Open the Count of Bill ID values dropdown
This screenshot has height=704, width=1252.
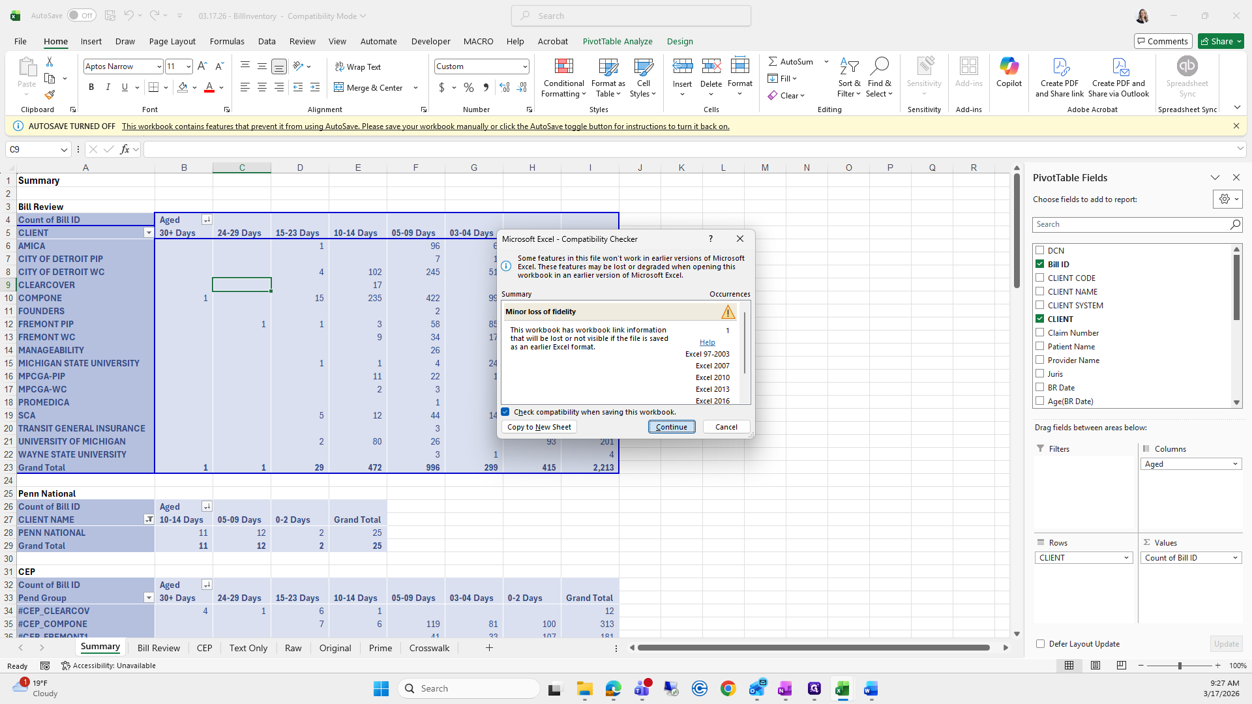[1235, 558]
